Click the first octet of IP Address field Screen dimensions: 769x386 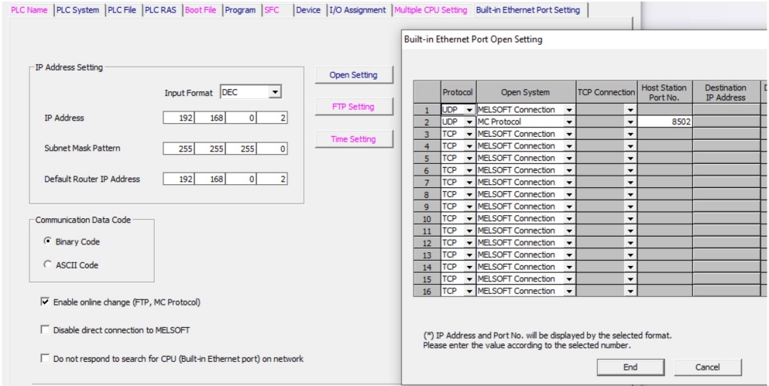179,118
